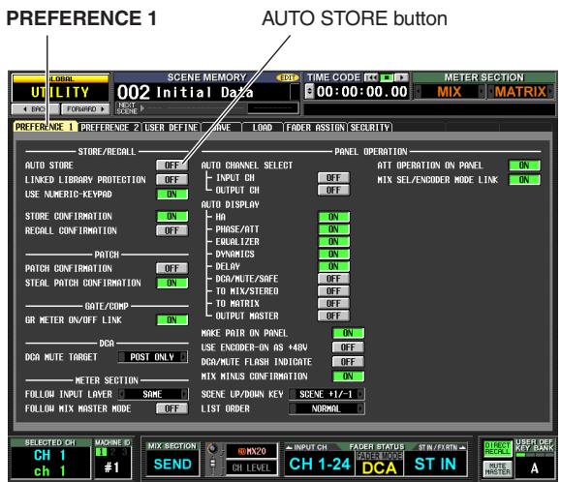Enable USE ENCODER-ON AS +48V

[x=348, y=347]
